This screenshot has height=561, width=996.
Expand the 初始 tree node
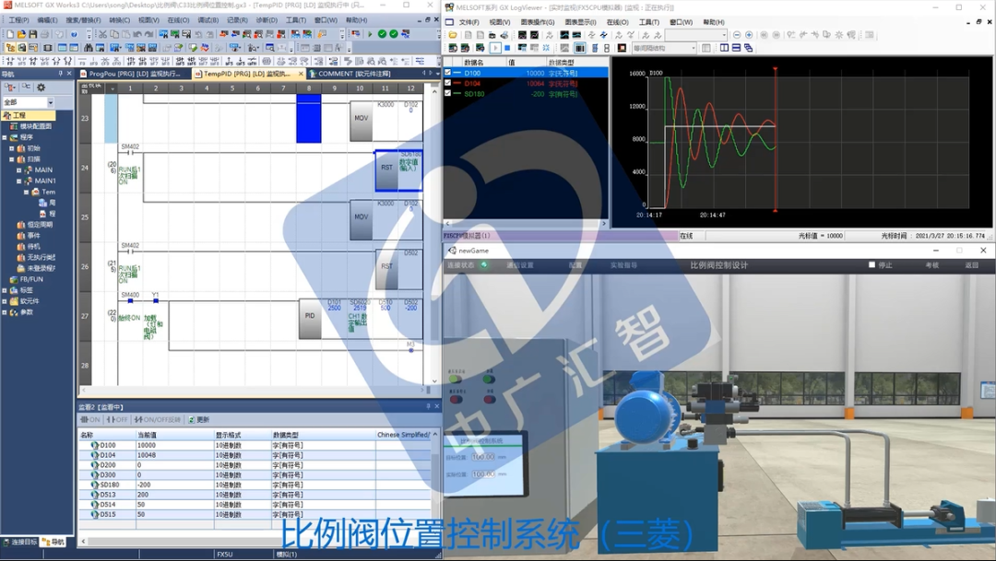(11, 148)
